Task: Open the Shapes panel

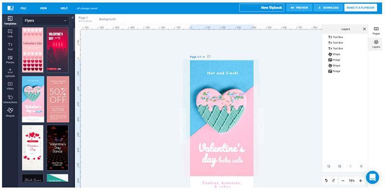Action: click(10, 113)
